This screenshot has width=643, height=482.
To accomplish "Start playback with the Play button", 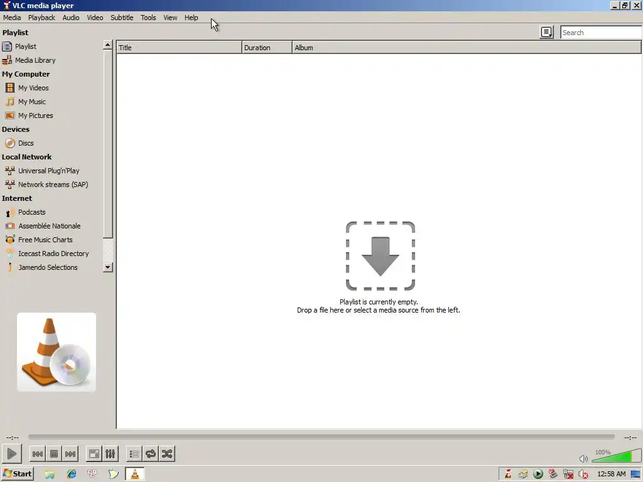I will (11, 454).
